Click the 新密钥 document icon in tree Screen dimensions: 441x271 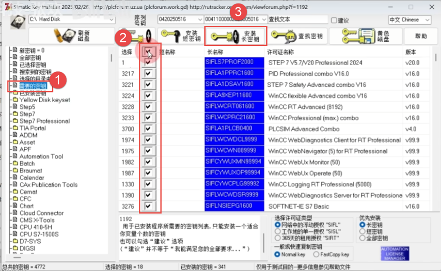[x=15, y=50]
